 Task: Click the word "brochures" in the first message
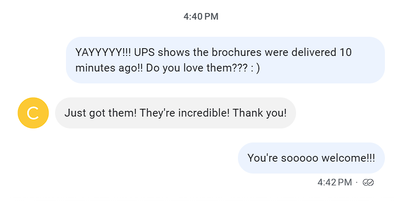(236, 52)
